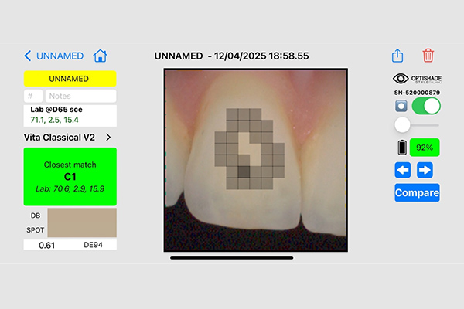Click the Optishade eye logo

[x=401, y=79]
